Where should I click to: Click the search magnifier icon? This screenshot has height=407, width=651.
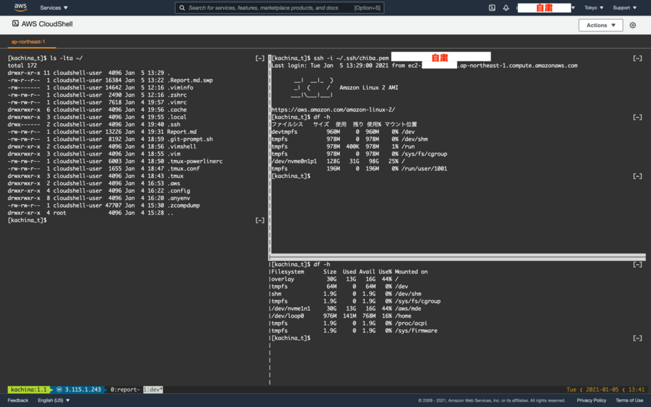click(x=182, y=8)
